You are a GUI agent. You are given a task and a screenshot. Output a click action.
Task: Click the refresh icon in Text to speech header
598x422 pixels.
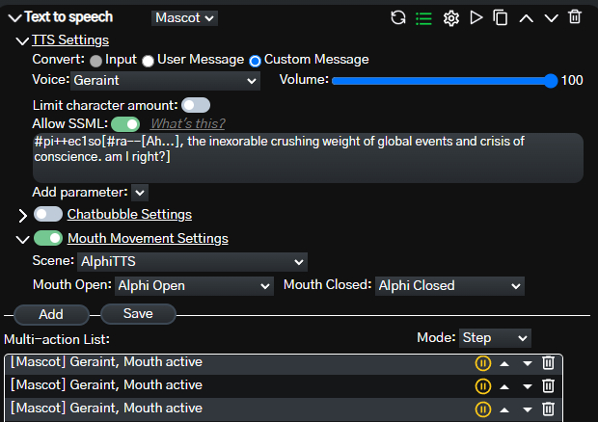pos(398,17)
